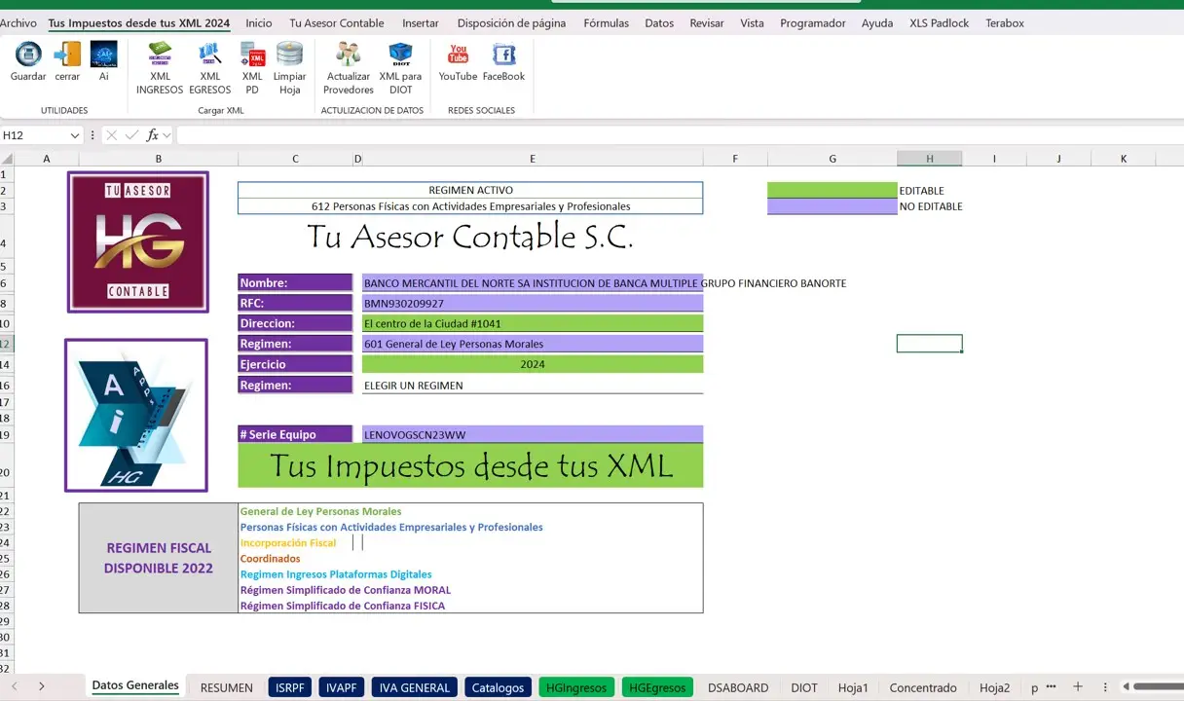
Task: Switch to the HGIngresos sheet
Action: [x=576, y=687]
